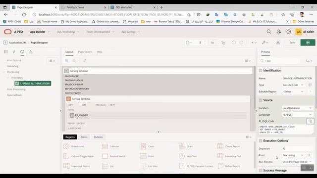Open the Team Development menu
The image size is (317, 178).
100,32
